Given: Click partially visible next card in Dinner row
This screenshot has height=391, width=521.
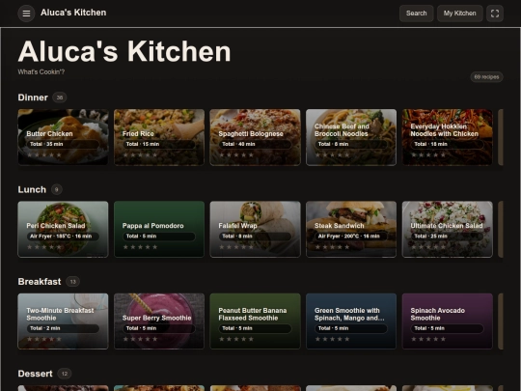Looking at the screenshot, I should (501, 137).
